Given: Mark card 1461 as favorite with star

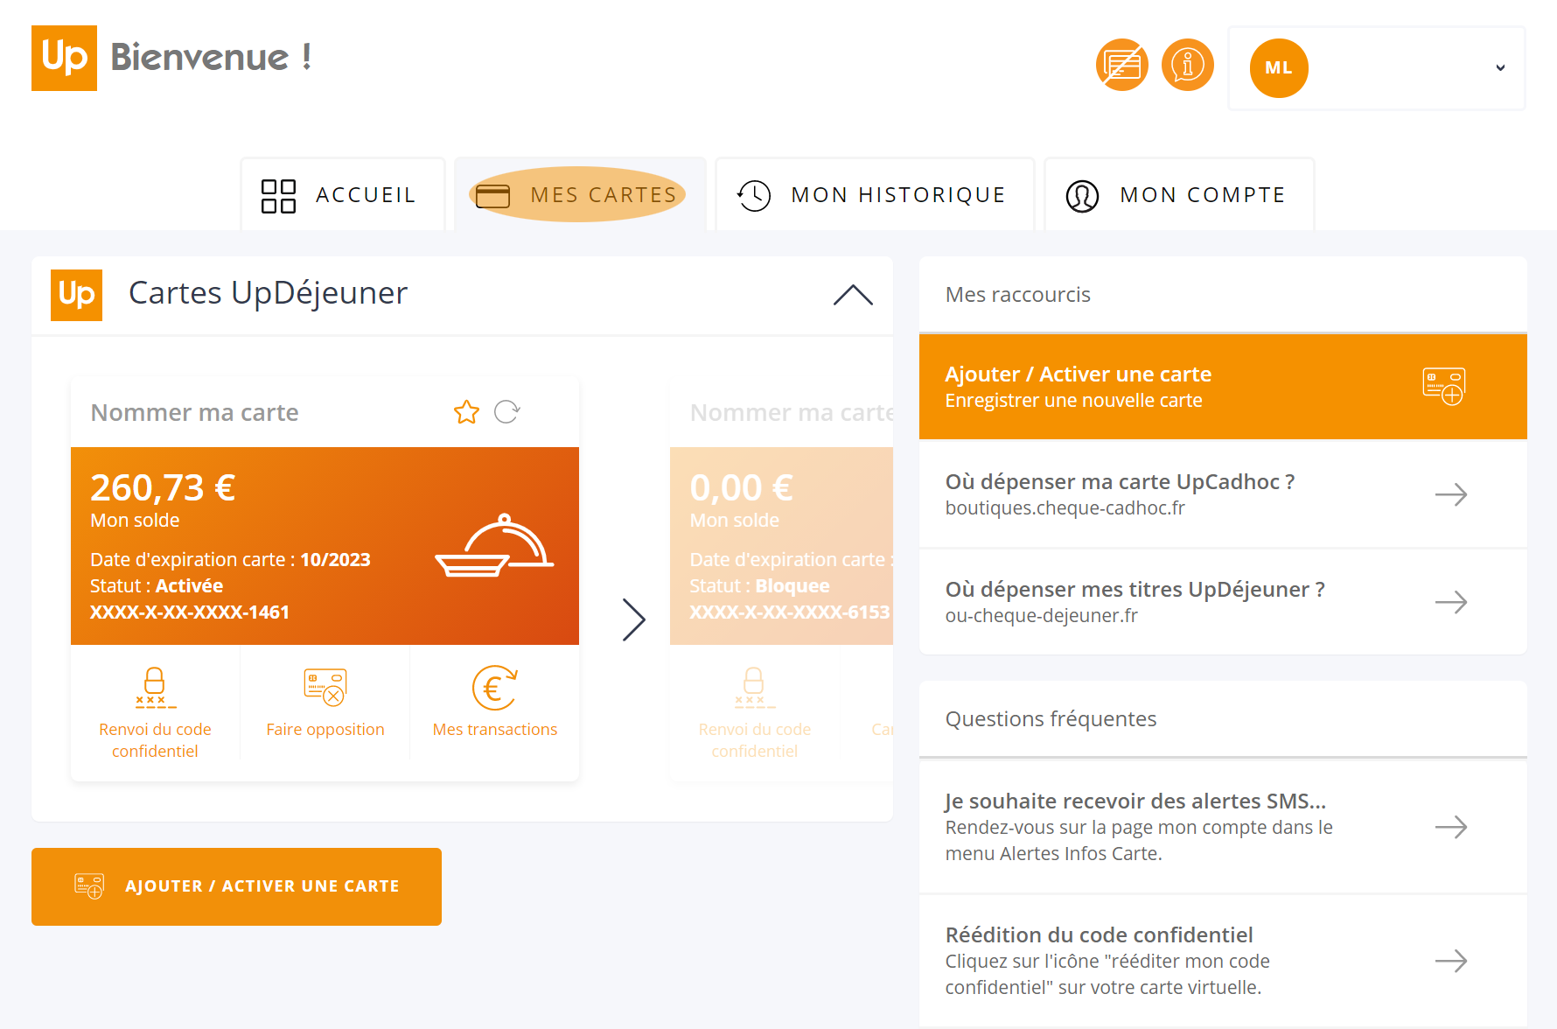Looking at the screenshot, I should 466,412.
